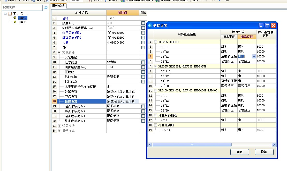Click the 附加 column header
The height and width of the screenshot is (171, 287).
click(143, 13)
